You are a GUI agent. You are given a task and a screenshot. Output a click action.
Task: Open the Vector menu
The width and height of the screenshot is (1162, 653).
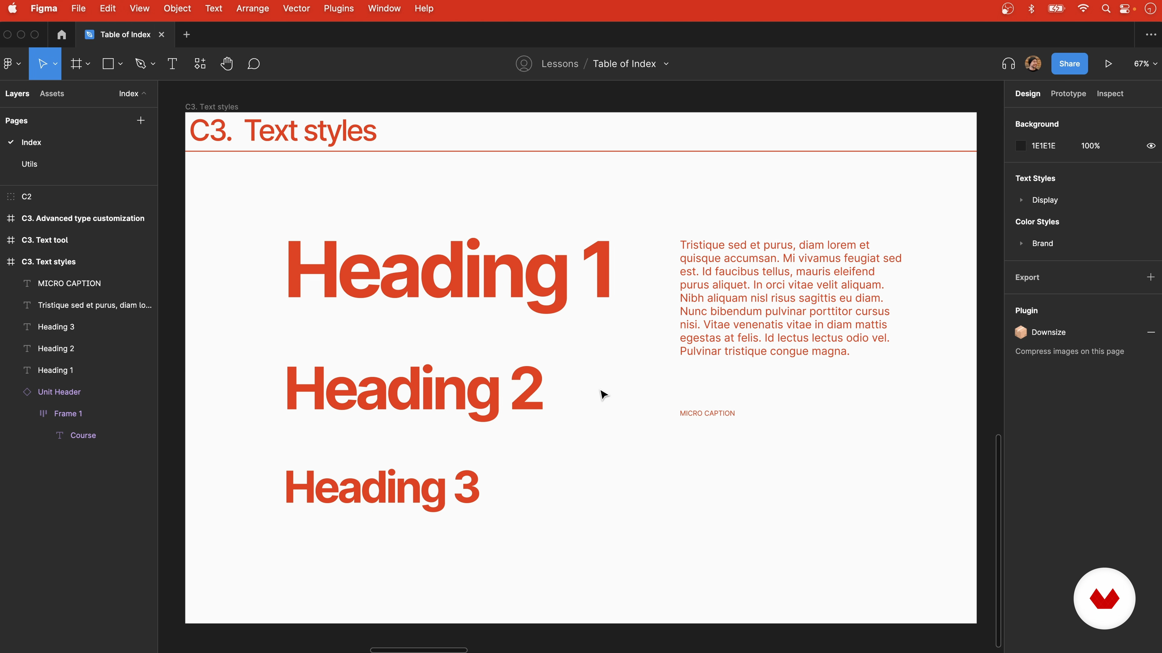coord(296,8)
